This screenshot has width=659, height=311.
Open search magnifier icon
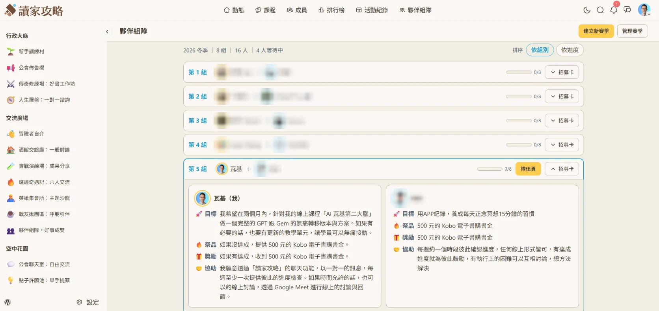pyautogui.click(x=600, y=10)
